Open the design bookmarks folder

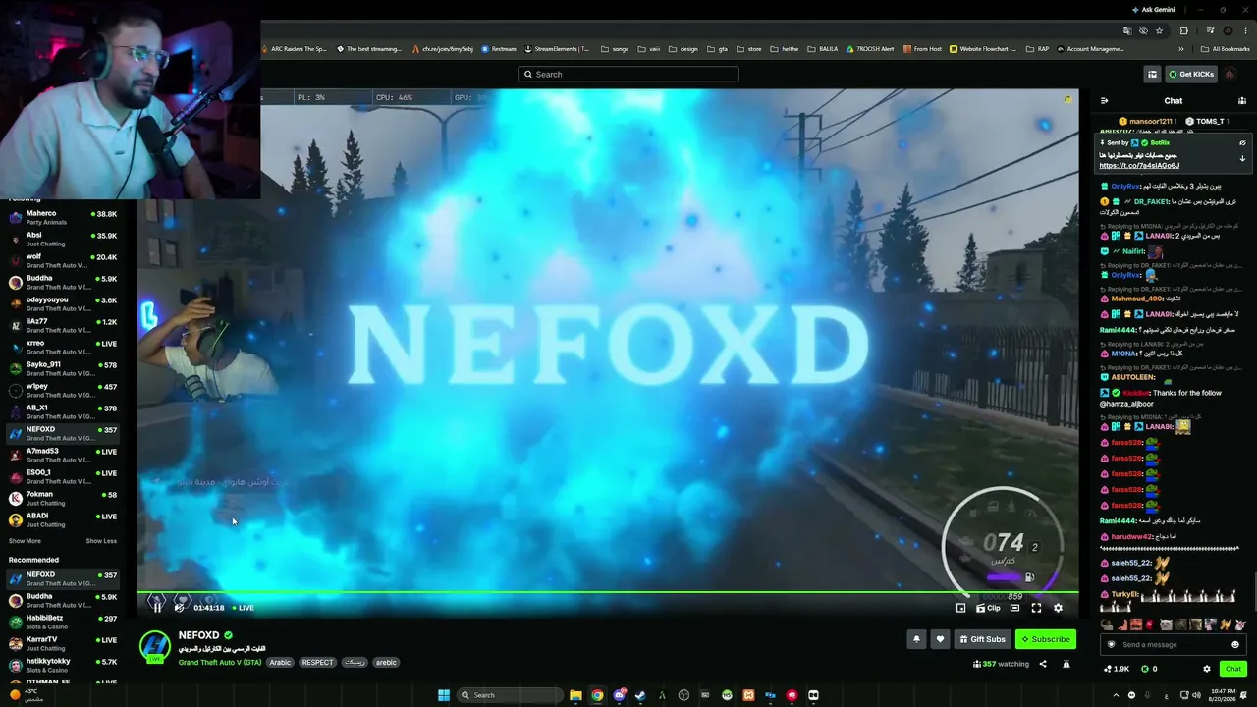pos(683,49)
